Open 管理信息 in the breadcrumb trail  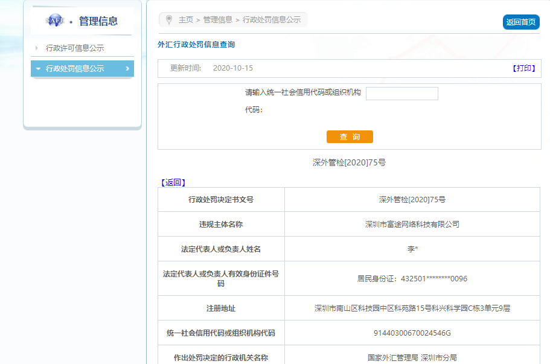tap(217, 20)
